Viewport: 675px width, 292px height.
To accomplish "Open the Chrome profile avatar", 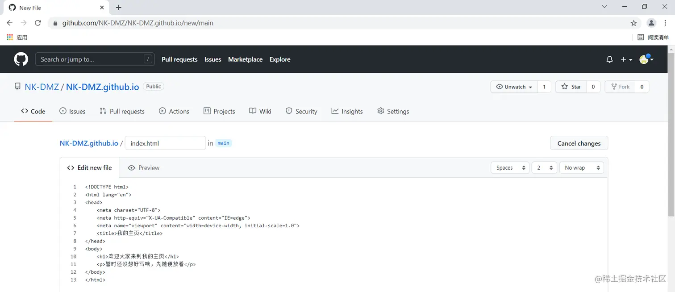I will (x=651, y=23).
